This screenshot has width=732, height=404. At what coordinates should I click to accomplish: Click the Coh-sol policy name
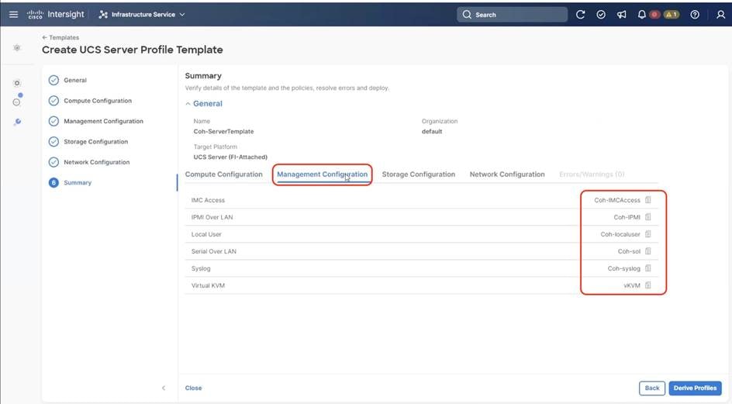629,251
